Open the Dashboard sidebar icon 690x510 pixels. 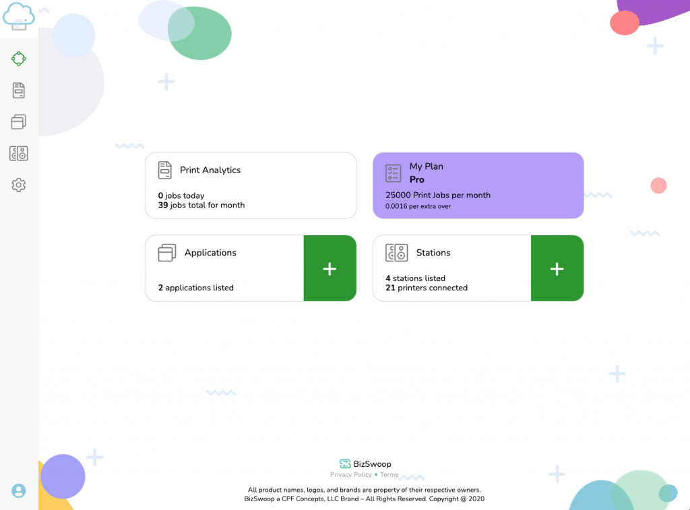coord(19,59)
